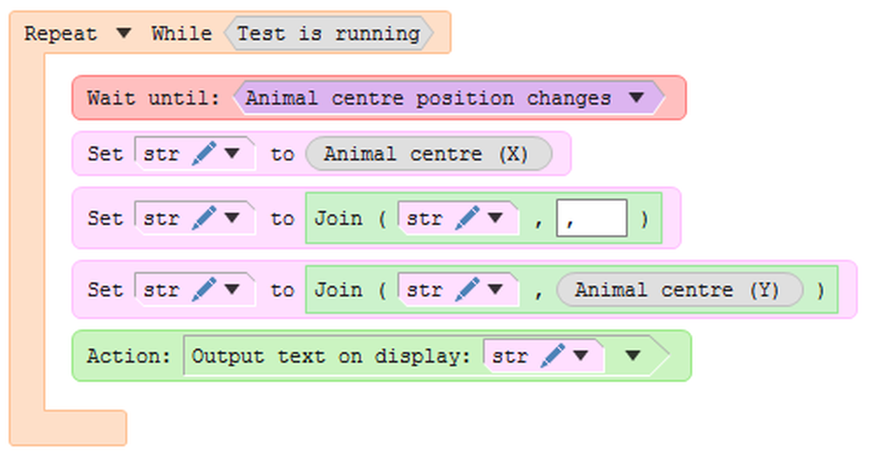This screenshot has height=462, width=870.
Task: Open the str variable dropdown arrow in the Animal centre (X) row
Action: click(232, 154)
